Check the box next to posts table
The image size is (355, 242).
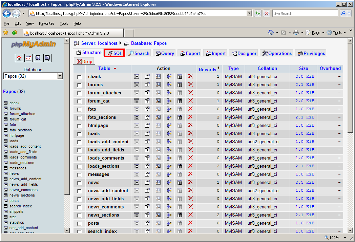[79, 224]
